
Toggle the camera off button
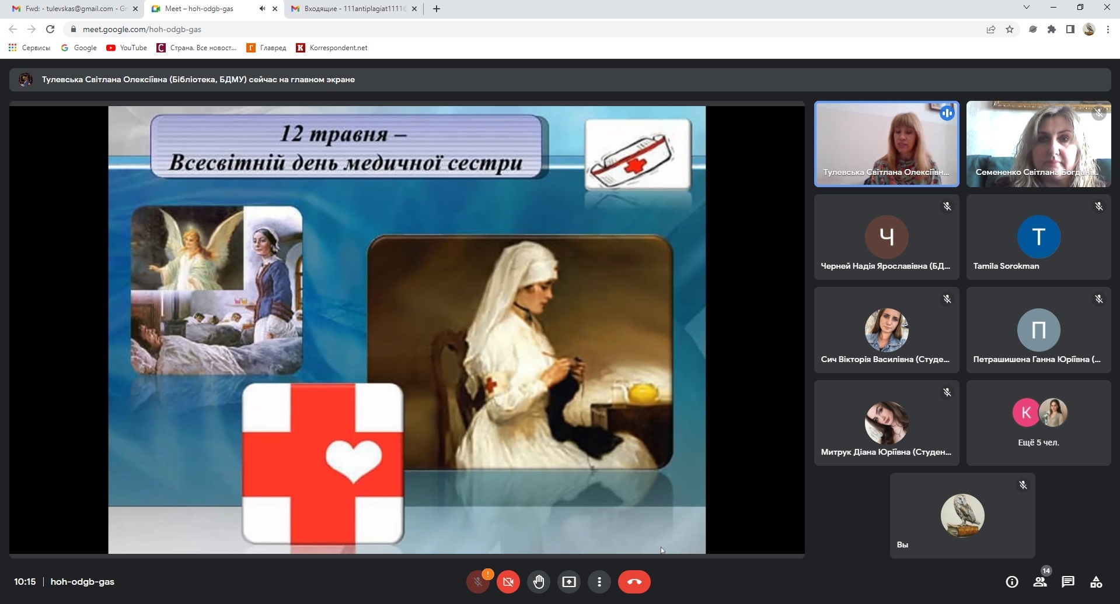(x=508, y=582)
